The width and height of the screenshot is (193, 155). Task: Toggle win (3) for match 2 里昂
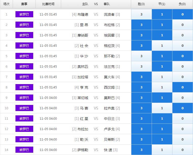point(142,25)
